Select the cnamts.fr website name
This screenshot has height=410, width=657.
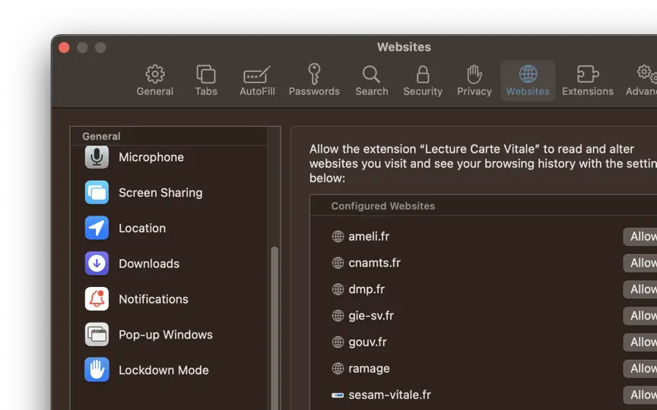(x=374, y=263)
